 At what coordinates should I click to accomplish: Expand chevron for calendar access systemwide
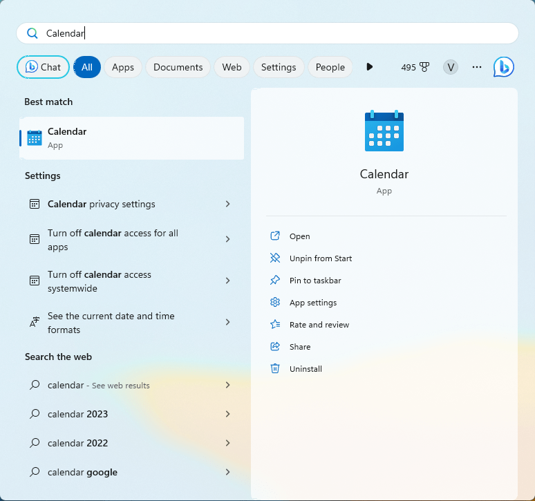[x=227, y=281]
